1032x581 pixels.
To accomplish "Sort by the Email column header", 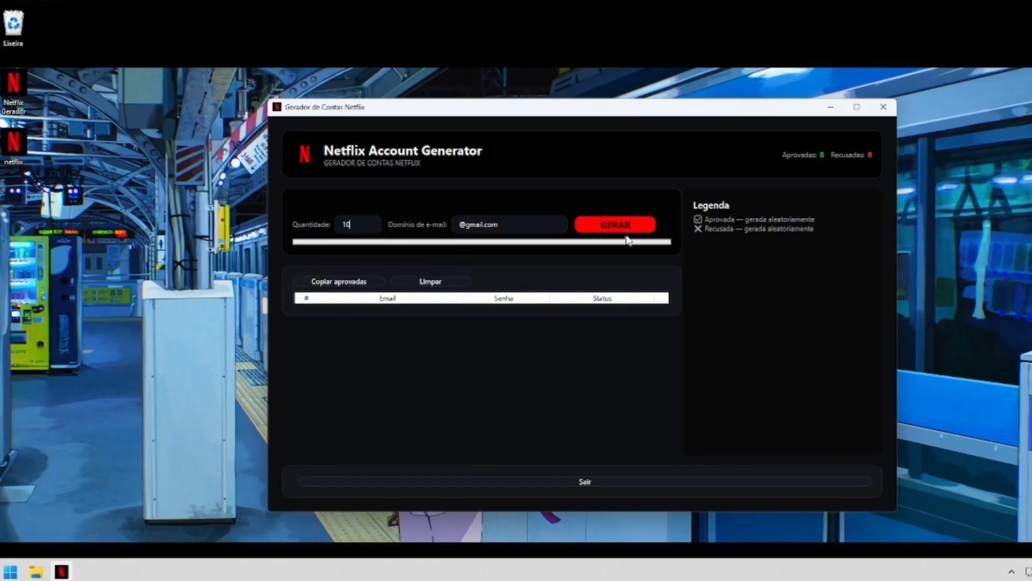I will point(387,298).
